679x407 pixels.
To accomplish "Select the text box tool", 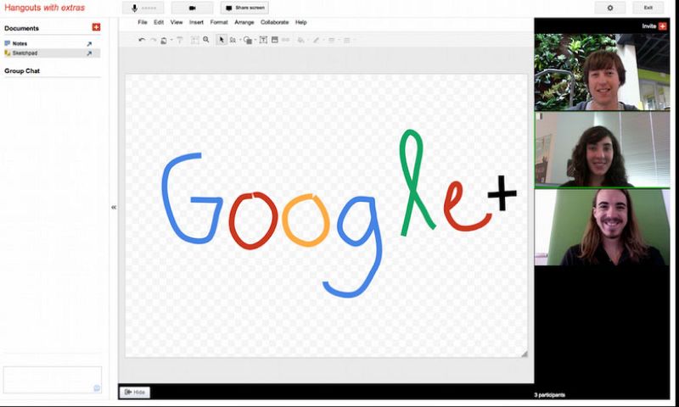I will pyautogui.click(x=262, y=40).
